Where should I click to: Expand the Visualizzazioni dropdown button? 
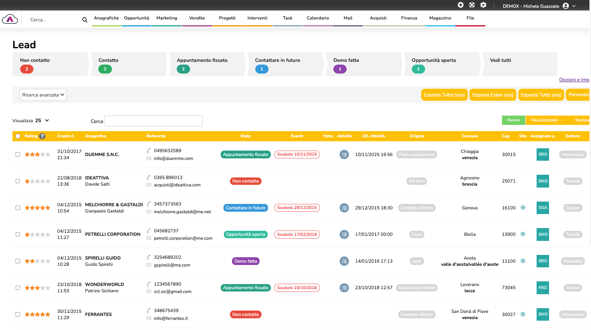[x=547, y=120]
